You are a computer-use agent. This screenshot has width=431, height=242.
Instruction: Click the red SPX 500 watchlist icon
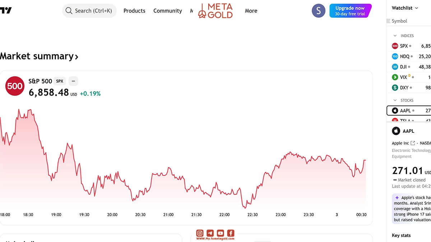[x=395, y=46]
